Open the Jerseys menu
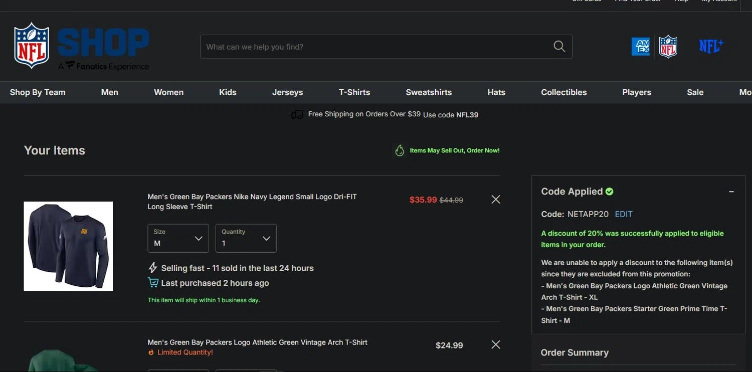The height and width of the screenshot is (372, 752). pyautogui.click(x=287, y=92)
